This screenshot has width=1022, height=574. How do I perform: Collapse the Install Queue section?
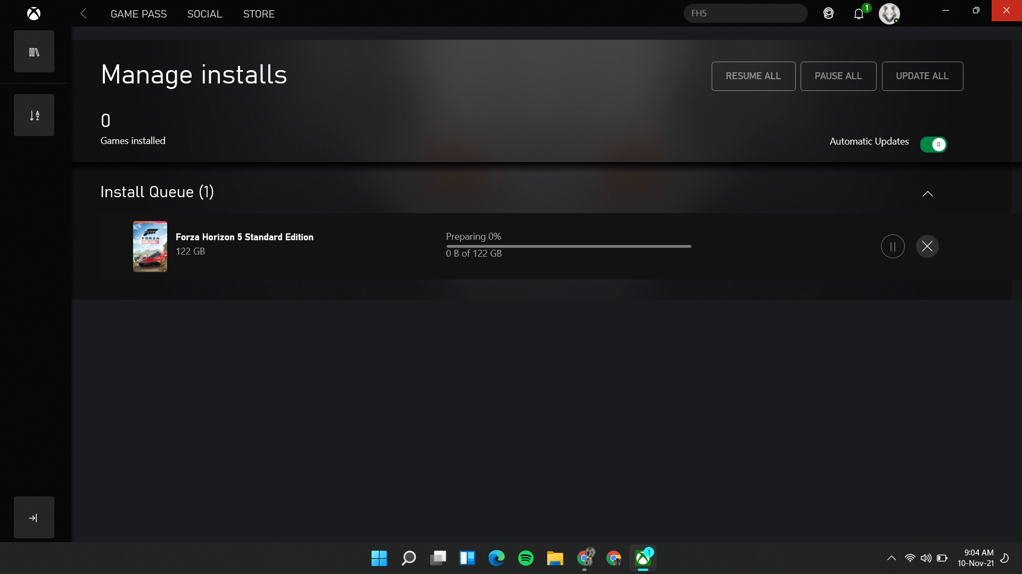click(x=927, y=193)
